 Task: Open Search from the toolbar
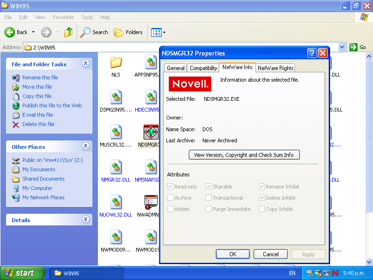(94, 32)
